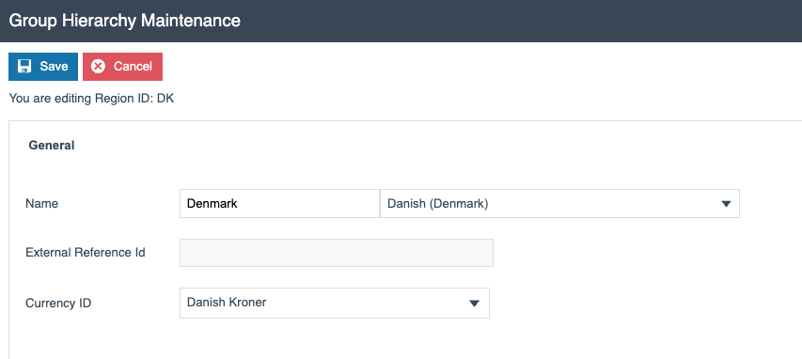
Task: Click the circled X icon on Cancel
Action: coord(98,67)
